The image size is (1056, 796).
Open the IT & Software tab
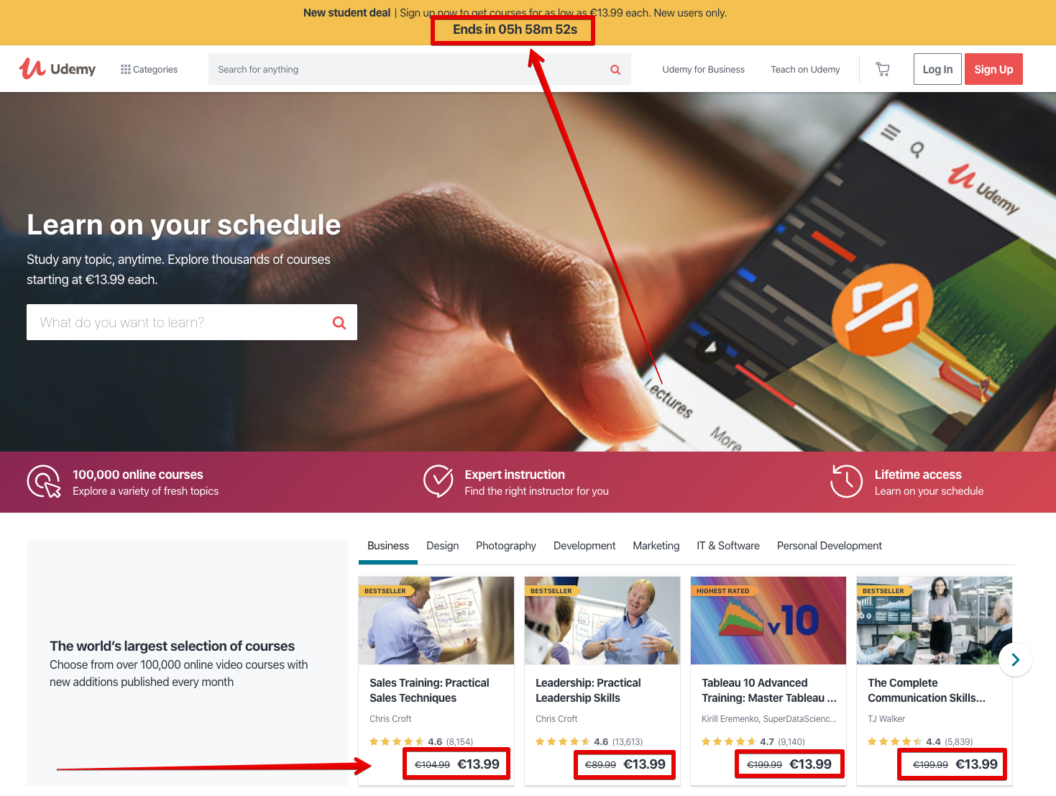(728, 546)
